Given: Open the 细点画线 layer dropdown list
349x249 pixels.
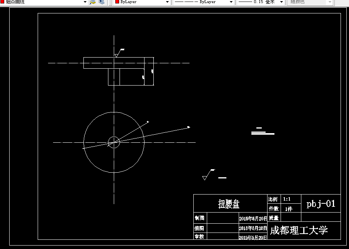Looking at the screenshot, I should [85, 2].
